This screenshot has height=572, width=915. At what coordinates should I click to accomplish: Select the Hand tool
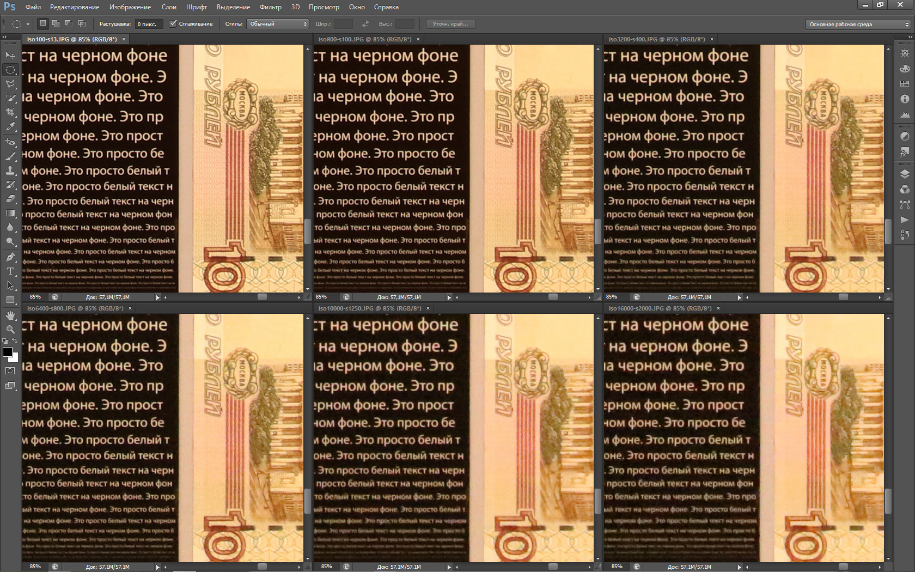click(10, 315)
